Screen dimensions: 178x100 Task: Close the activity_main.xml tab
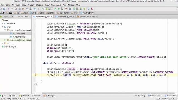[96, 17]
